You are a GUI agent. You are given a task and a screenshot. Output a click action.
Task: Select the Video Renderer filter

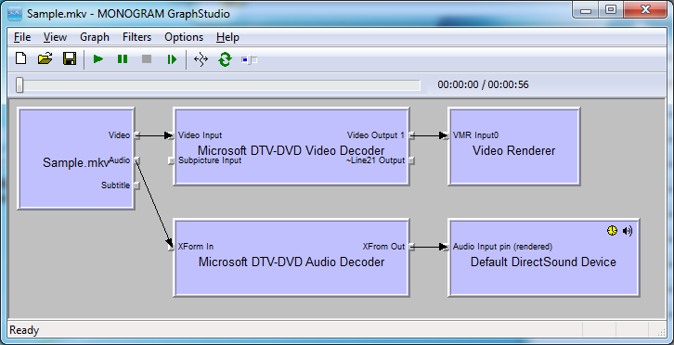[x=514, y=147]
